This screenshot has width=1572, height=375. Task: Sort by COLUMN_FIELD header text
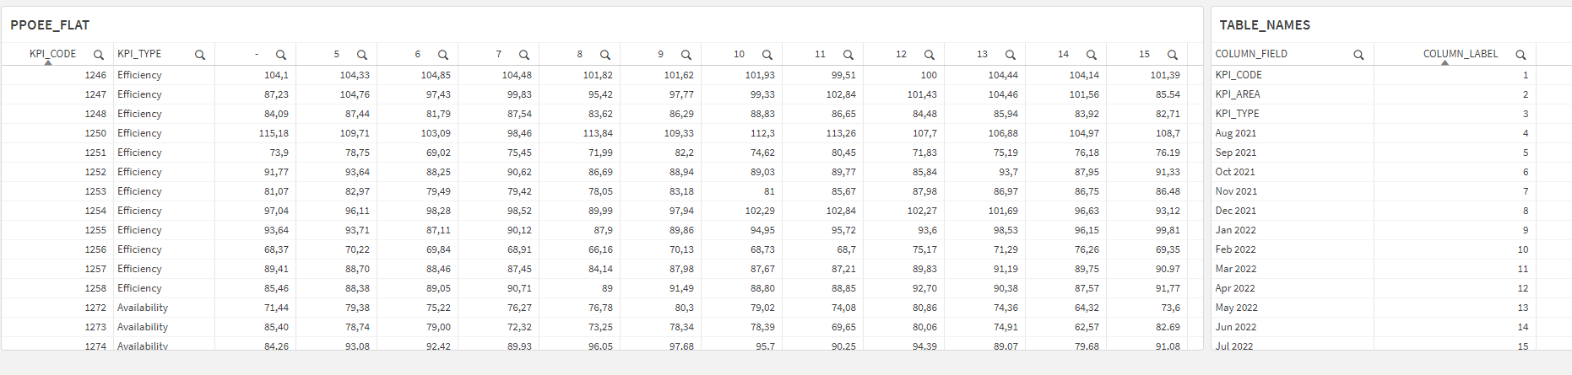tap(1251, 54)
